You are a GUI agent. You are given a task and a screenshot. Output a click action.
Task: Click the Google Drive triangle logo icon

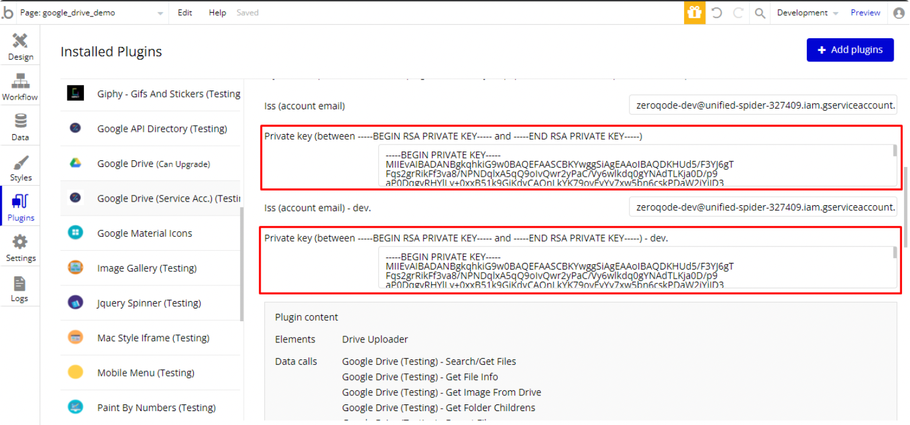[75, 163]
